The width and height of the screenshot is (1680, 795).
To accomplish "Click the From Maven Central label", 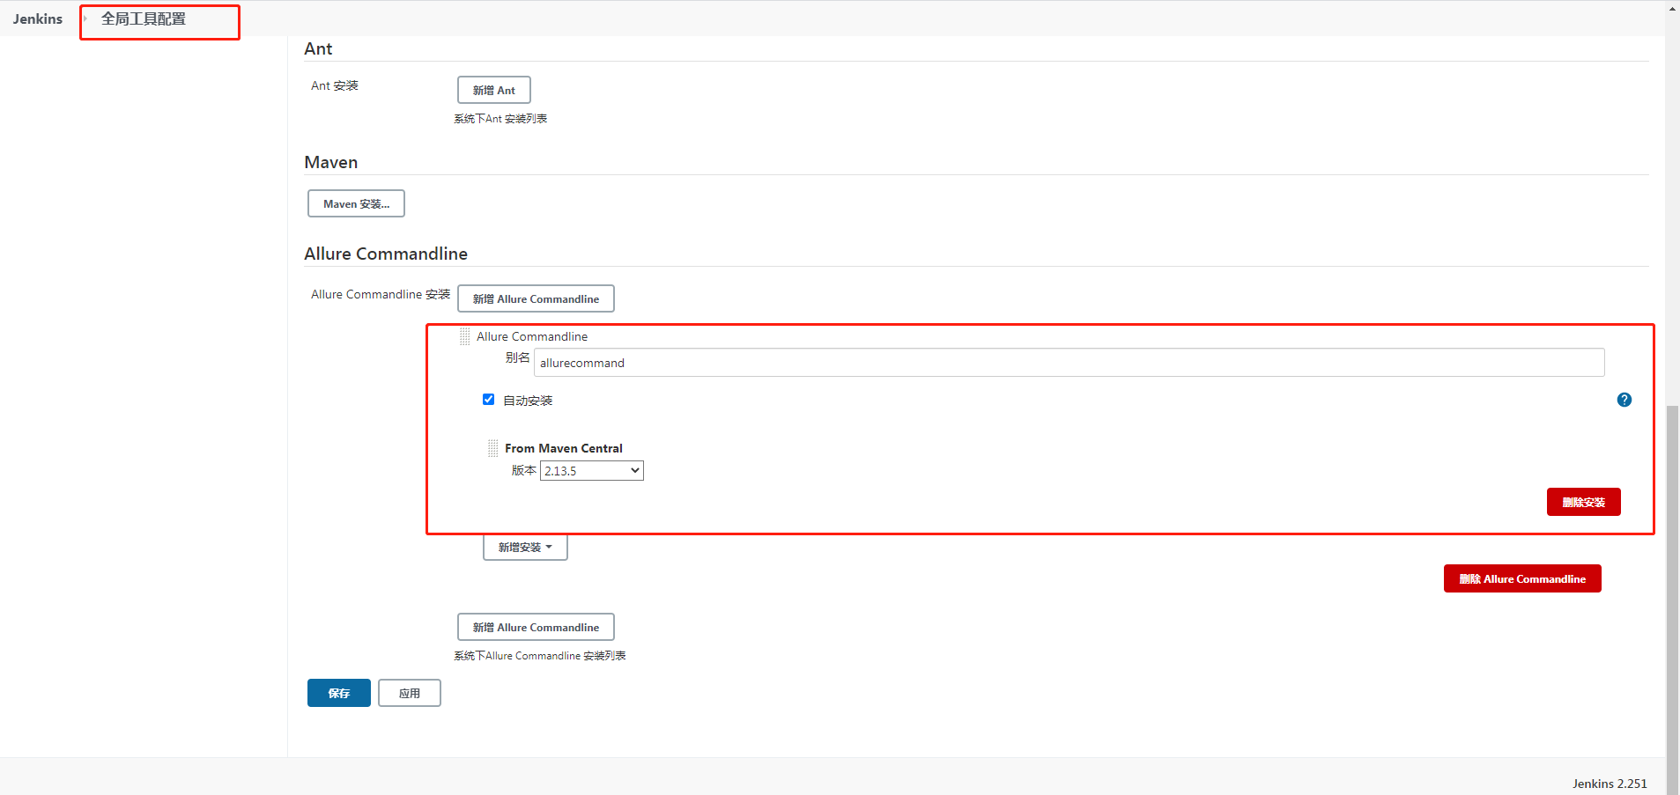I will pos(564,448).
